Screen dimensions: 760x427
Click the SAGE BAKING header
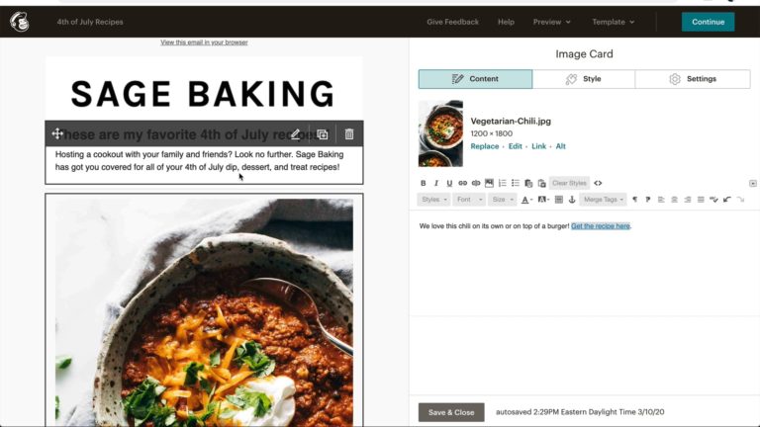point(203,94)
